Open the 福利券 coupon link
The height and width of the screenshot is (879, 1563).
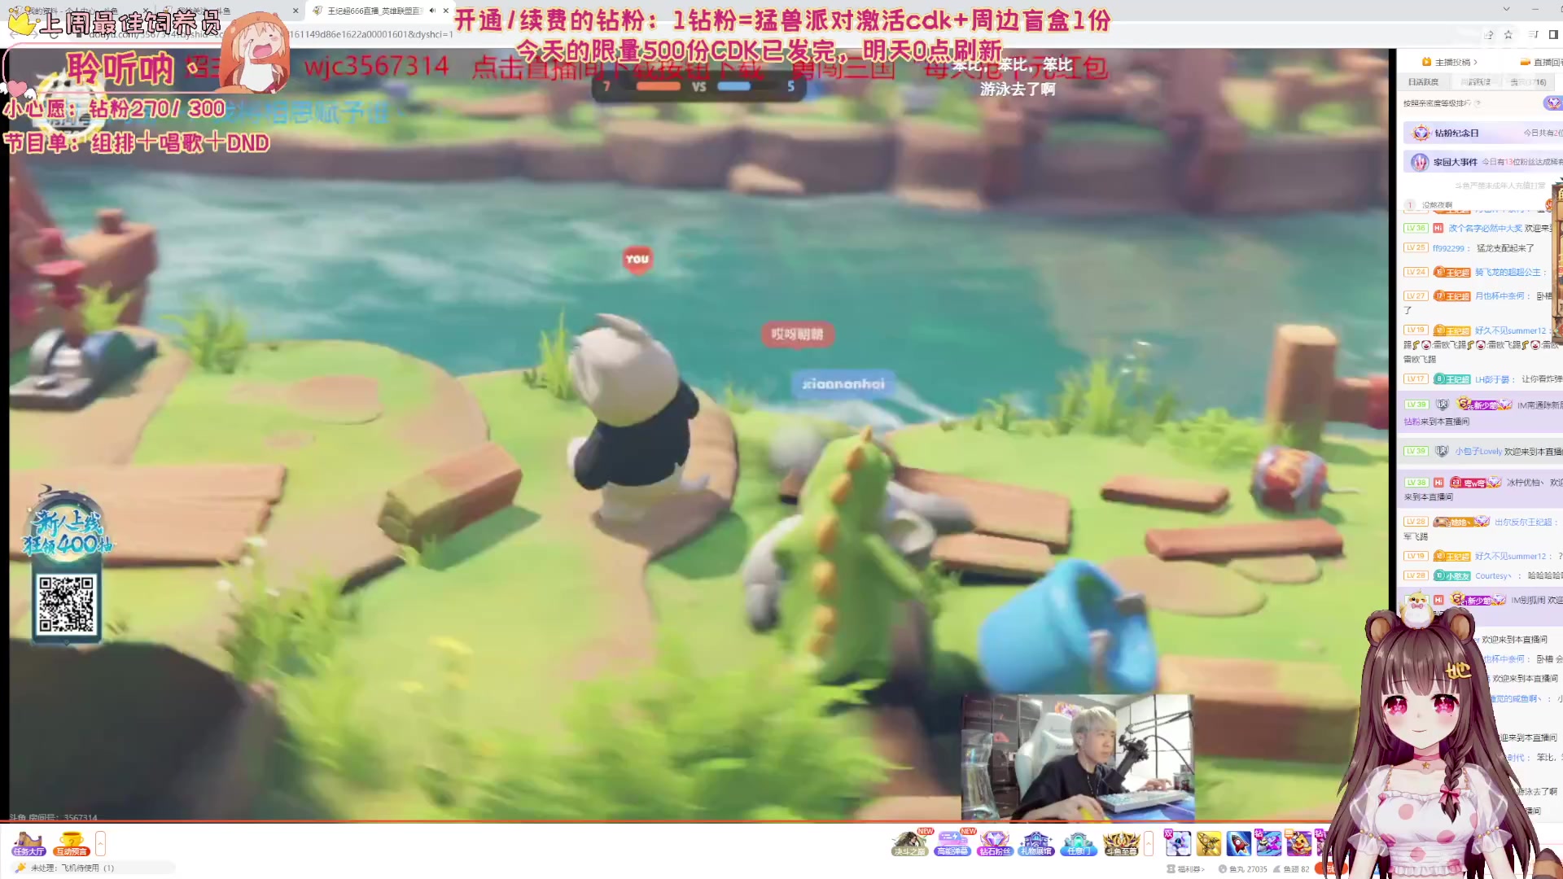click(x=1185, y=869)
